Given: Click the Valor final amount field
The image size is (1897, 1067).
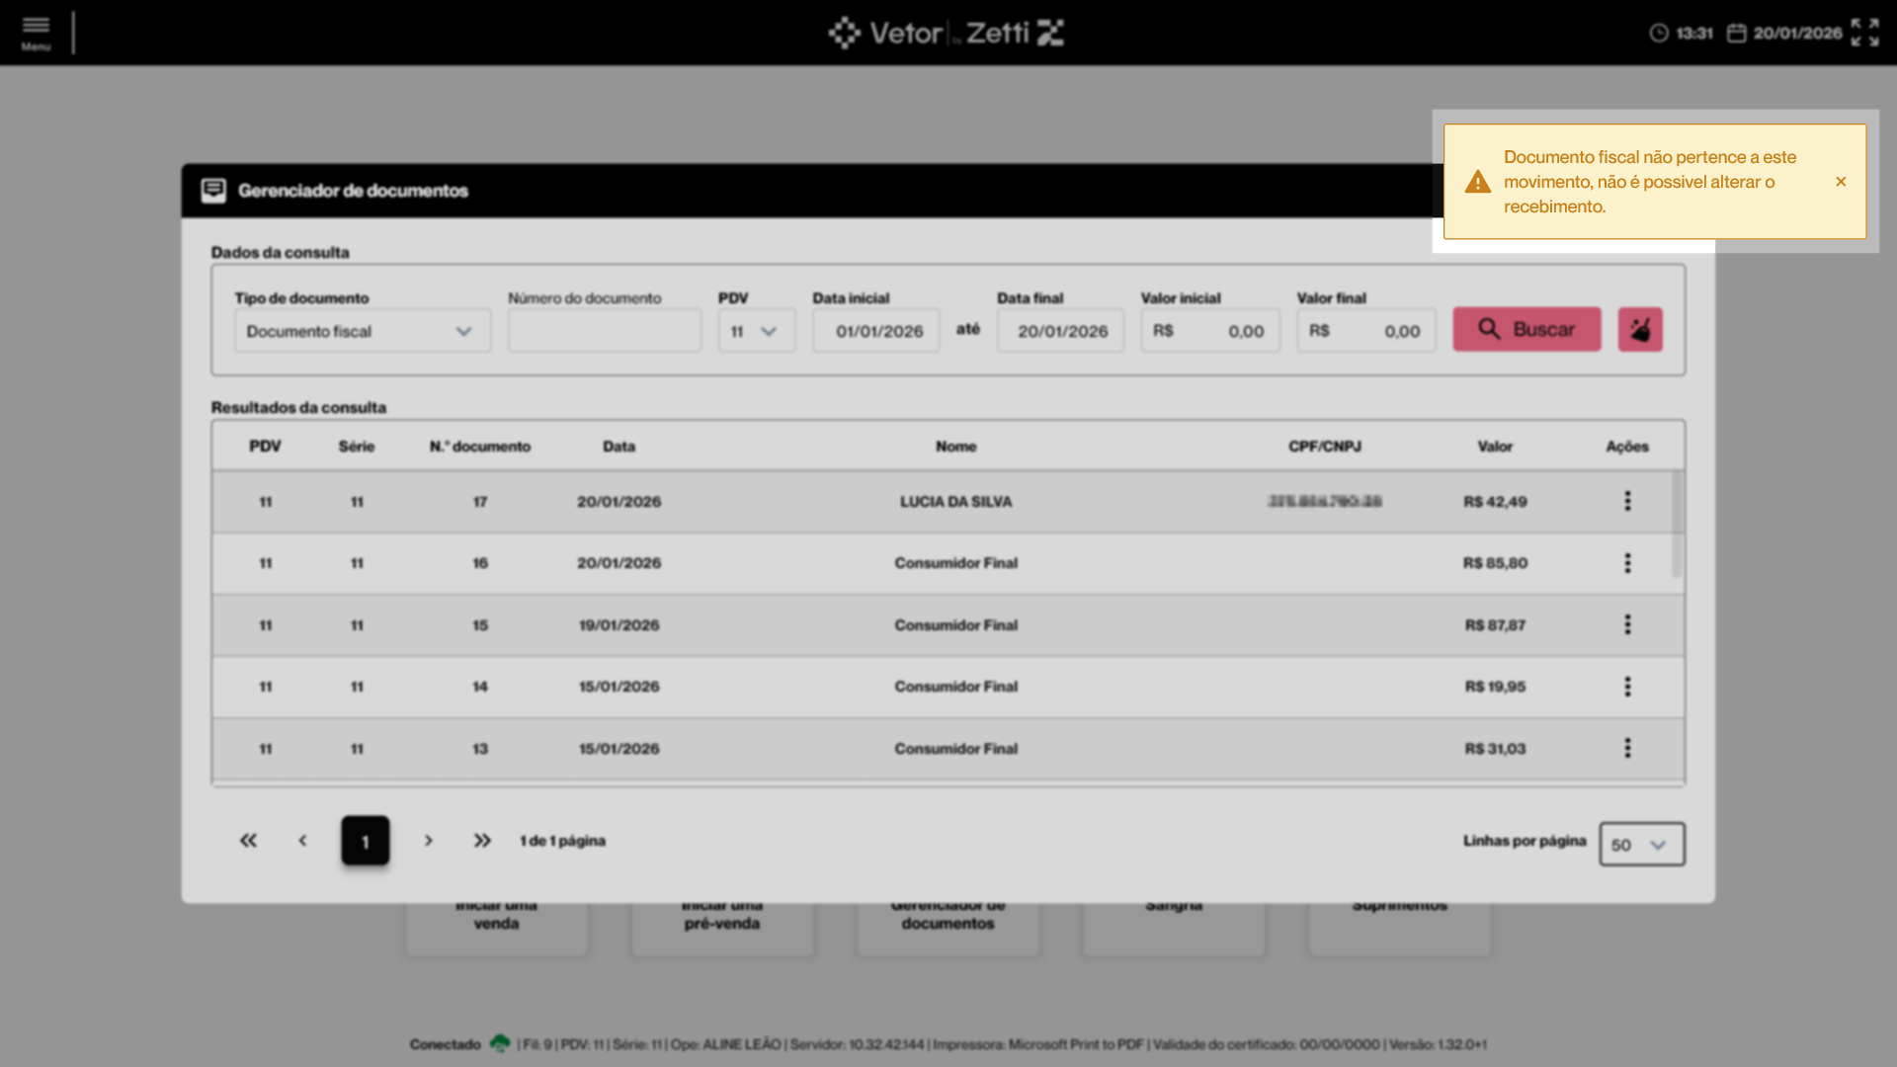Looking at the screenshot, I should pyautogui.click(x=1365, y=331).
